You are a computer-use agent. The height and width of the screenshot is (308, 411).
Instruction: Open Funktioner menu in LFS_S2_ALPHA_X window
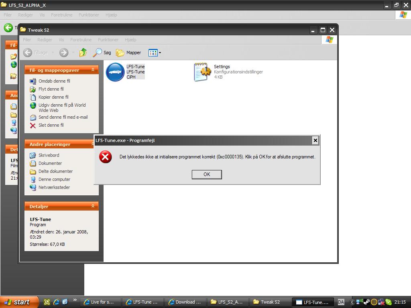click(x=89, y=15)
